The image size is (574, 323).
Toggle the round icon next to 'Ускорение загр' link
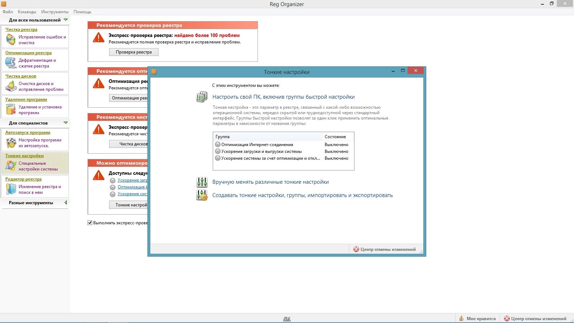click(x=113, y=181)
